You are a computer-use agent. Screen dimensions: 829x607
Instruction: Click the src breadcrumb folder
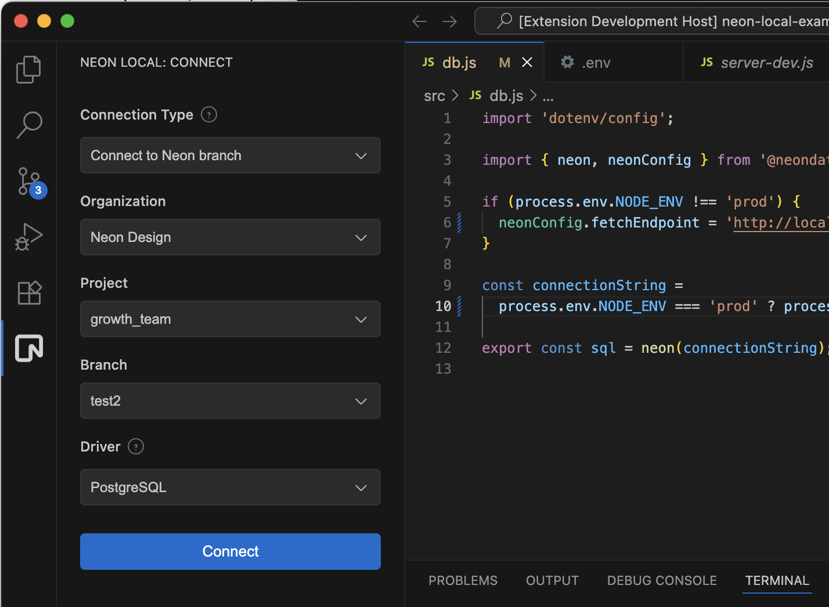[434, 96]
